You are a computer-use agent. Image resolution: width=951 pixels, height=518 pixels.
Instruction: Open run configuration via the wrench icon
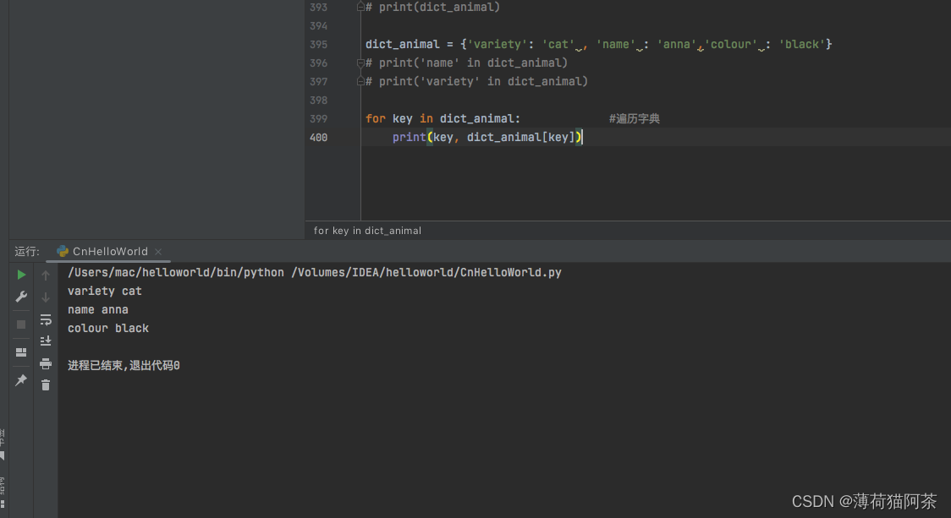point(21,297)
